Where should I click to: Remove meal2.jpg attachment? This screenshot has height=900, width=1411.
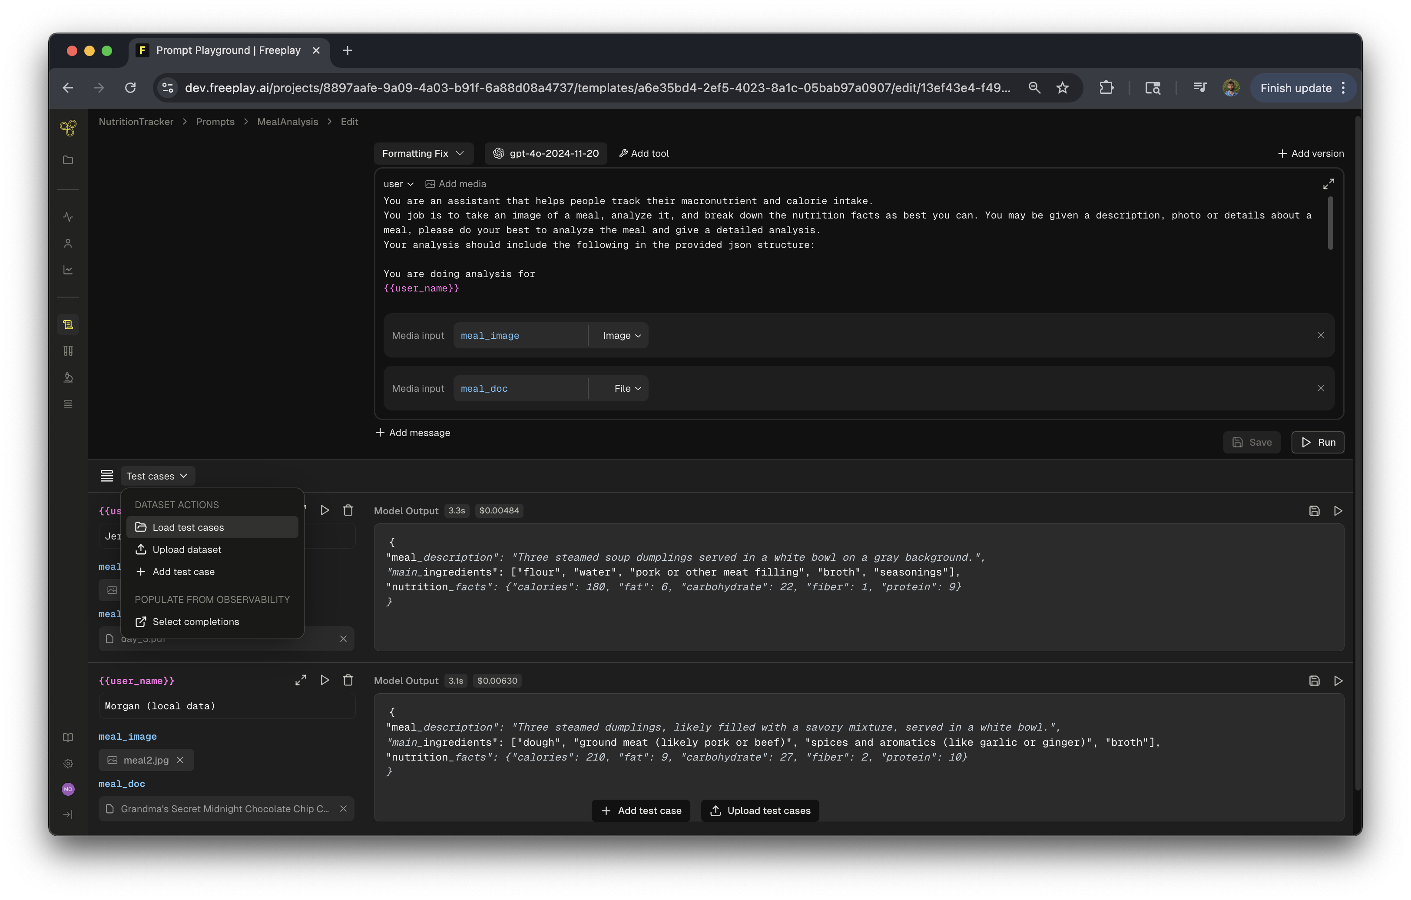coord(180,760)
